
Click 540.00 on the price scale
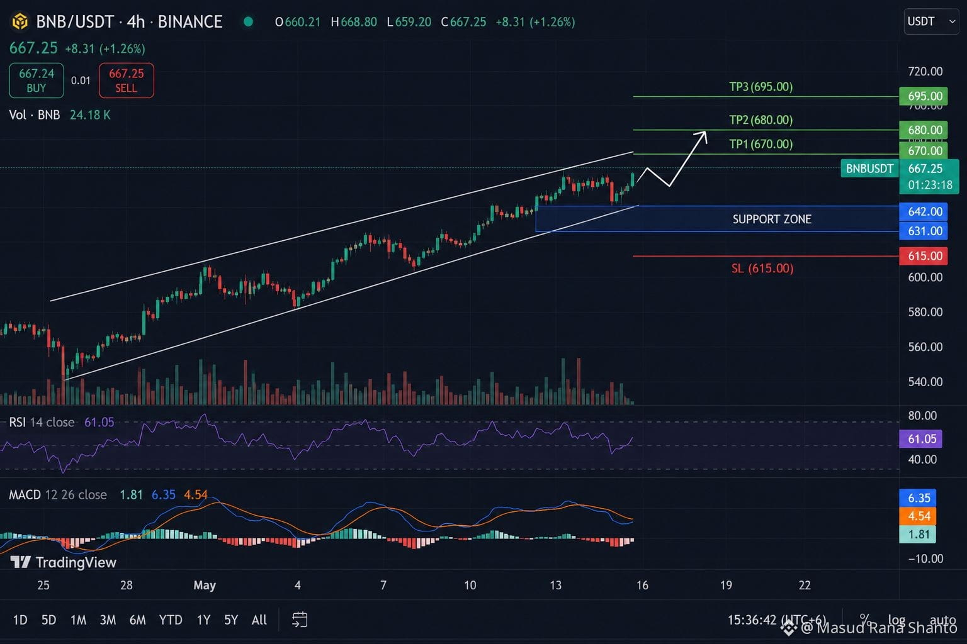(925, 382)
